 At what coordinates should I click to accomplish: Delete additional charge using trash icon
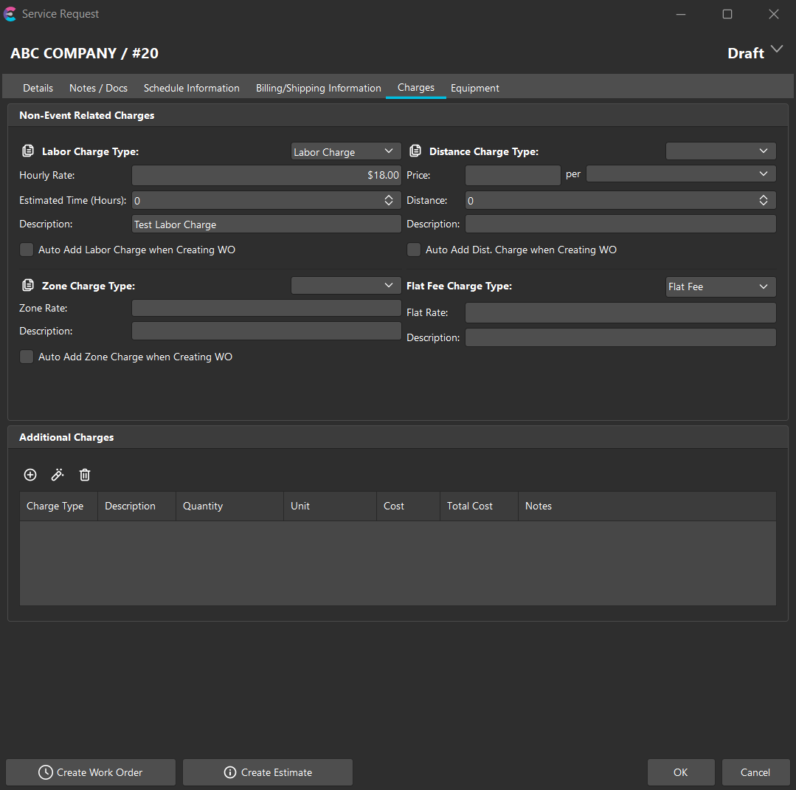click(x=85, y=475)
